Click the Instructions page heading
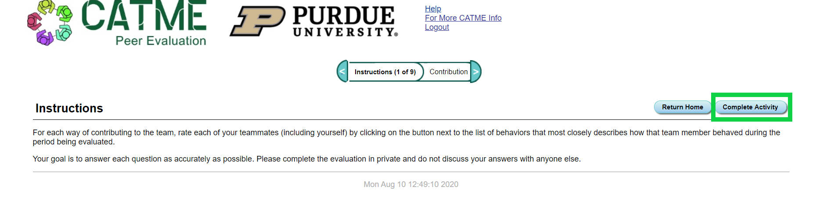Image resolution: width=827 pixels, height=216 pixels. [x=69, y=108]
